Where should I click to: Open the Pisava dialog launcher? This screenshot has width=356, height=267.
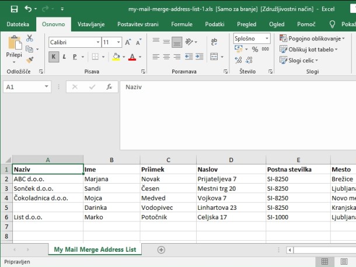[143, 72]
